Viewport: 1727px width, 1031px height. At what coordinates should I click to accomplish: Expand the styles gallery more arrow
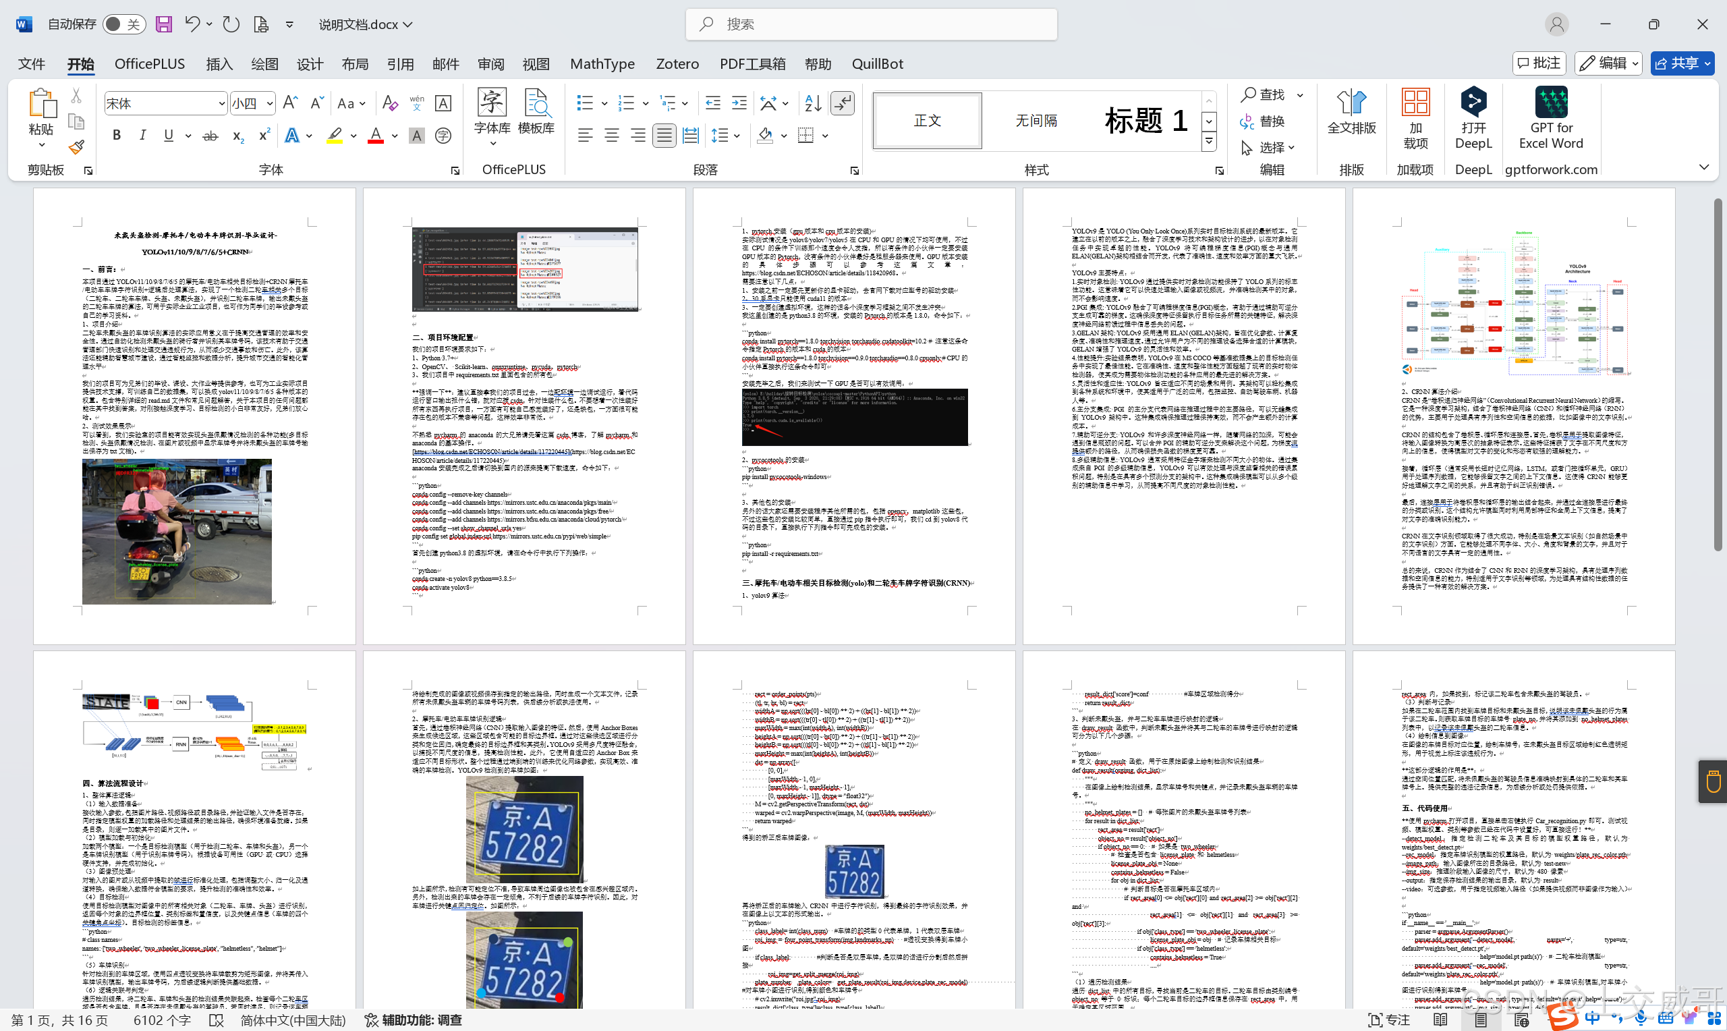coord(1209,142)
